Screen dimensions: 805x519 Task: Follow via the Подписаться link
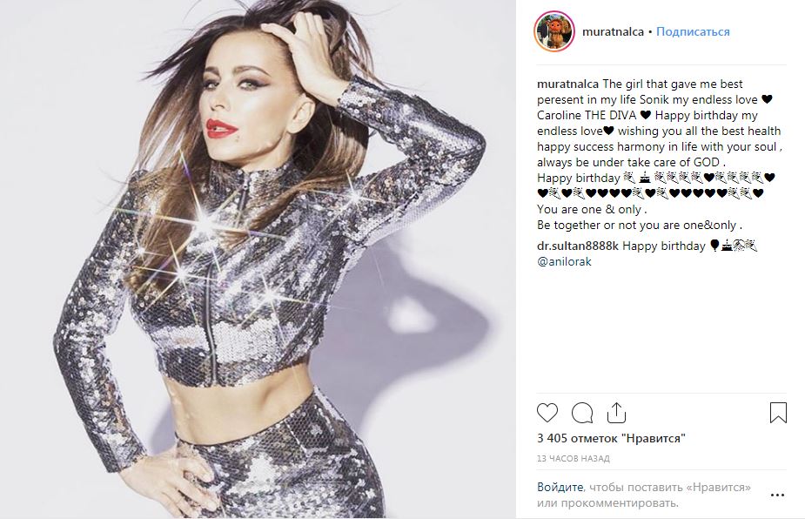click(693, 32)
